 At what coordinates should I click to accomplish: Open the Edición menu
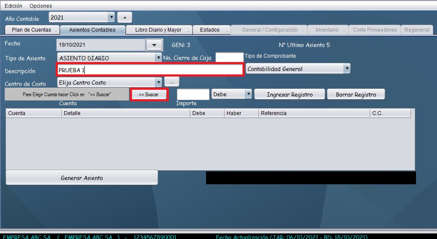point(13,6)
